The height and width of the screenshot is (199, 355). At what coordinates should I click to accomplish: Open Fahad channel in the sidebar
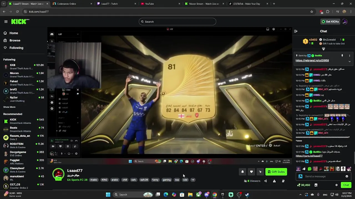click(x=24, y=83)
